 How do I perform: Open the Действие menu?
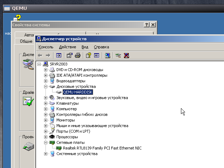68,47
